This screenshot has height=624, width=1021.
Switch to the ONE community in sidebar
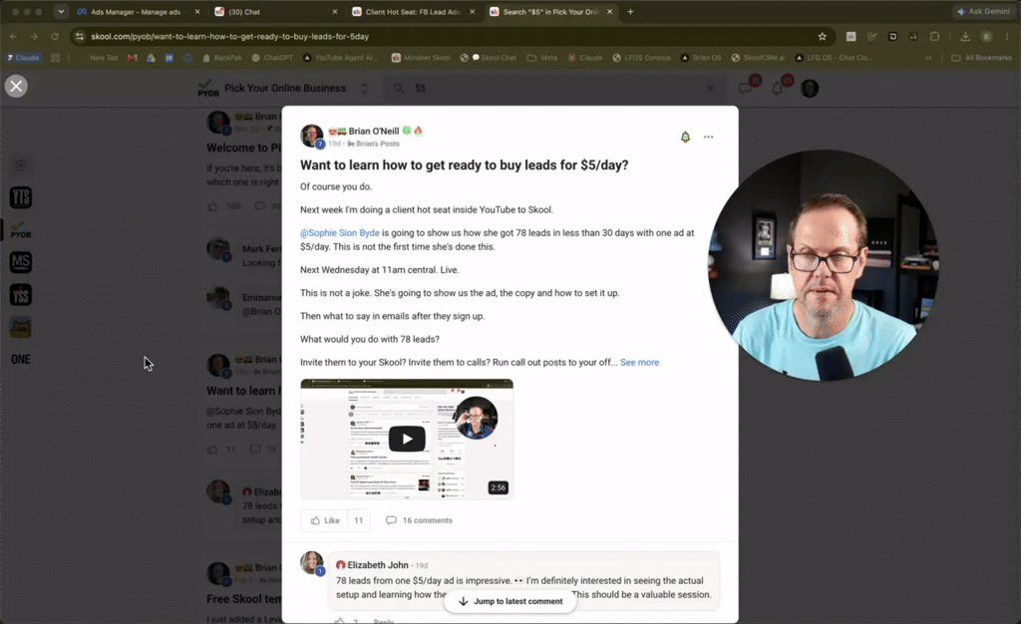(21, 359)
